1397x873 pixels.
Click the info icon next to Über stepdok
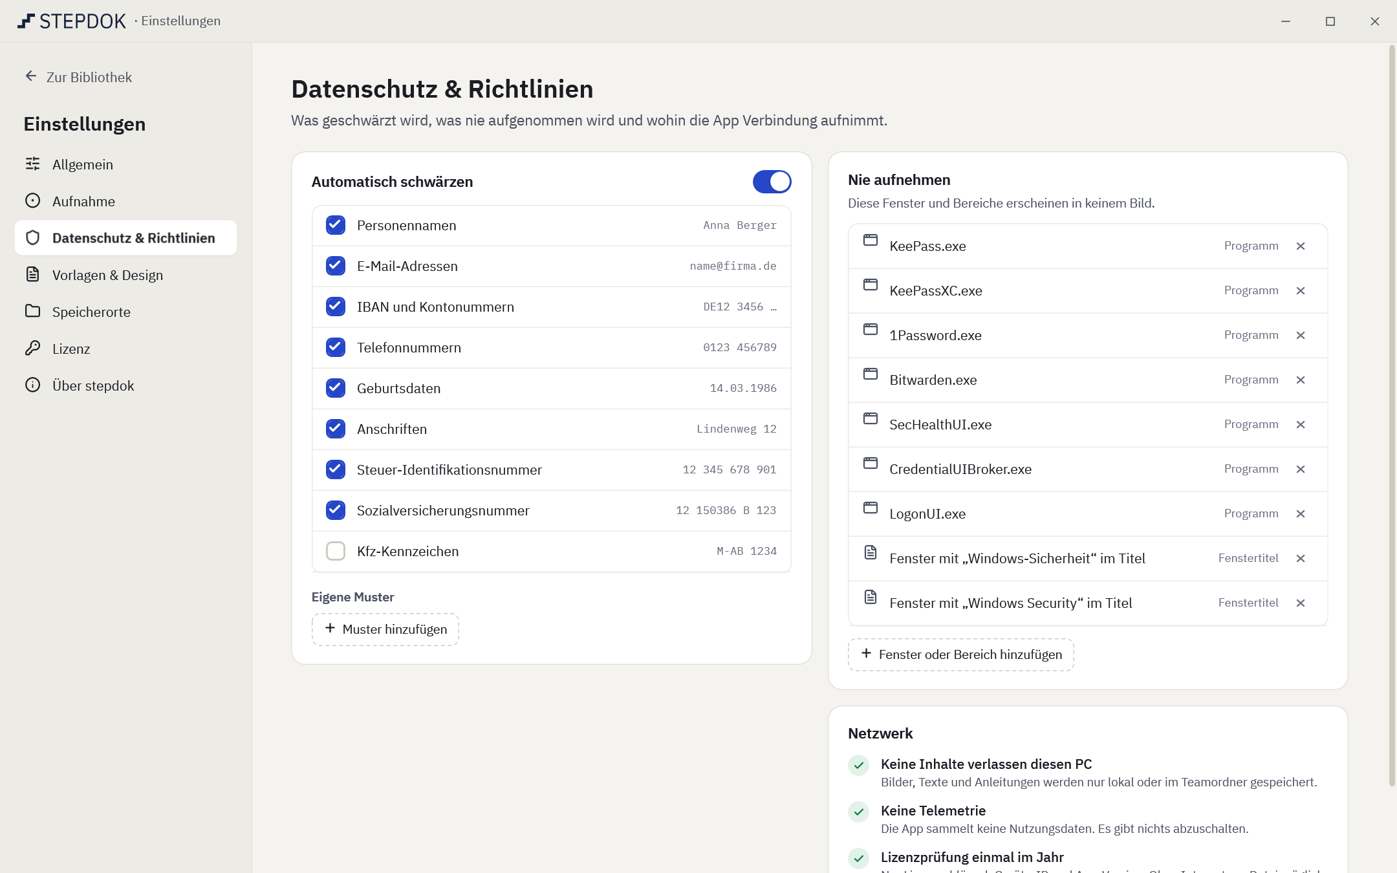tap(32, 385)
